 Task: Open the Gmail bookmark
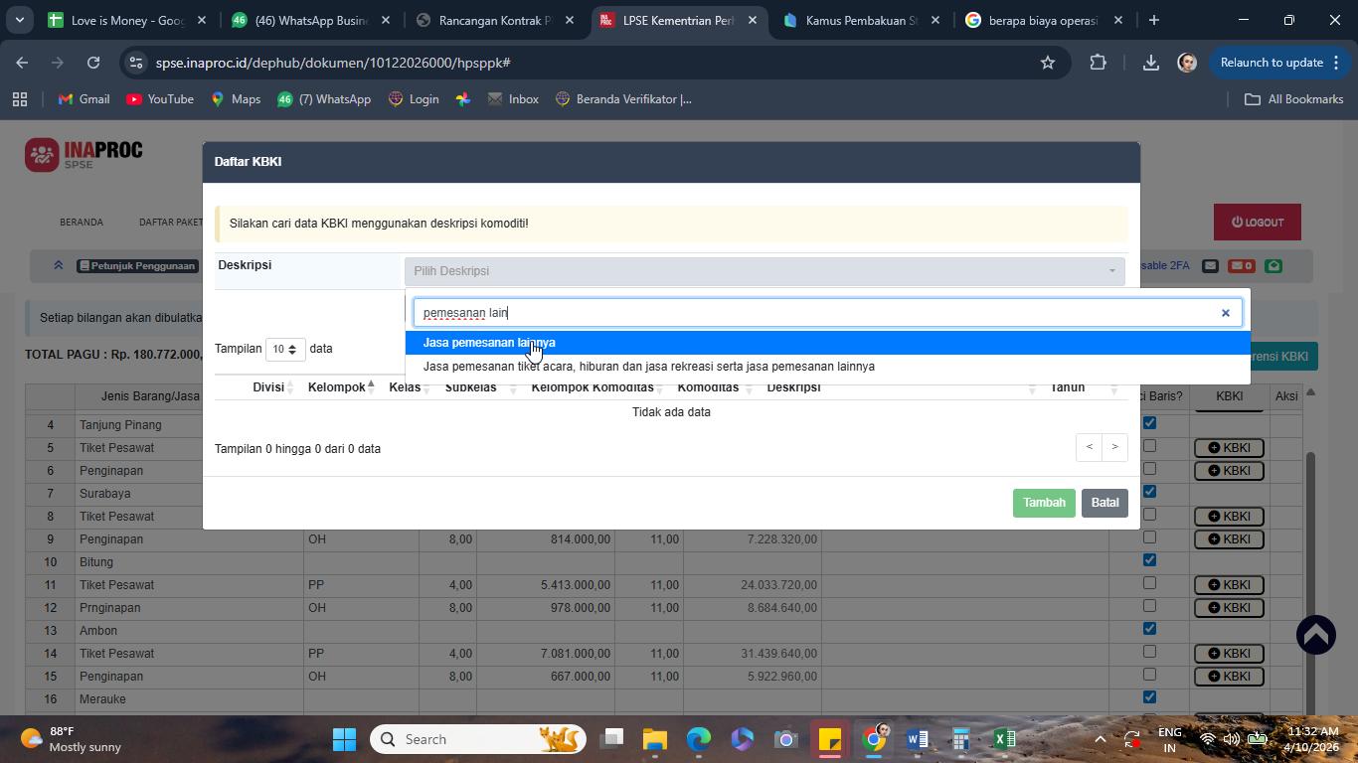coord(84,99)
